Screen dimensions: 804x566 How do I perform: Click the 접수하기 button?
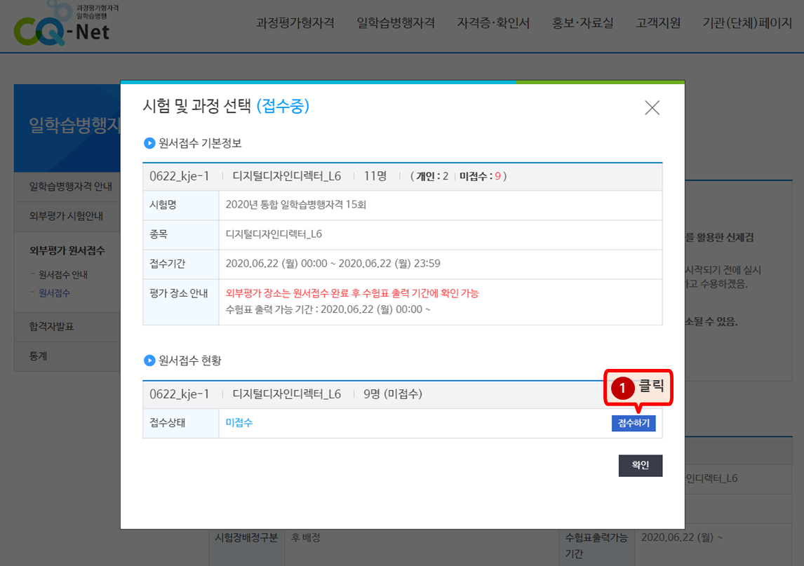click(634, 423)
